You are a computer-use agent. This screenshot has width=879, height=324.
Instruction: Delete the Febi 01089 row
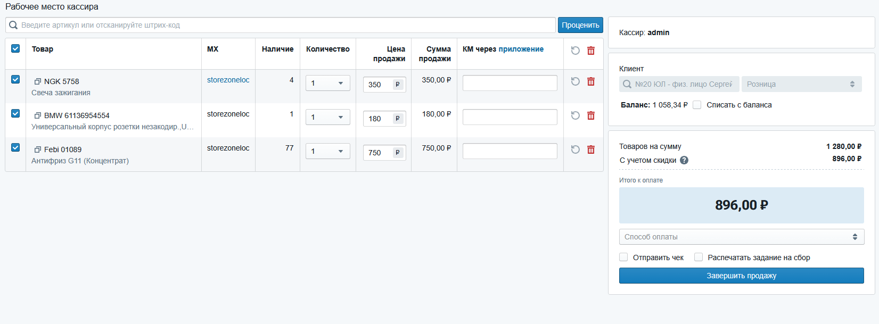coord(591,149)
